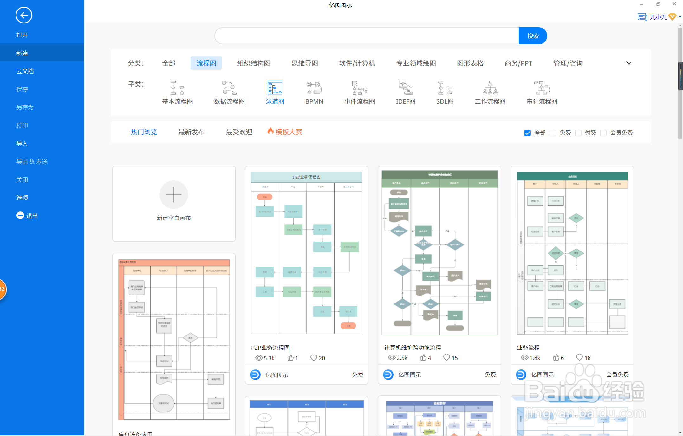Open the P2P业务流程图 template thumbnail
Screen dimensions: 683x436
306,253
